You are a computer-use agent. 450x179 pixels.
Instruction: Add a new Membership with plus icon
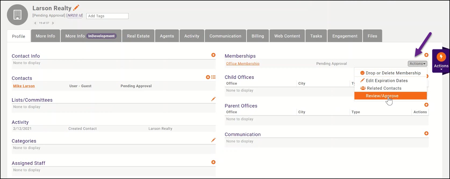click(x=426, y=55)
